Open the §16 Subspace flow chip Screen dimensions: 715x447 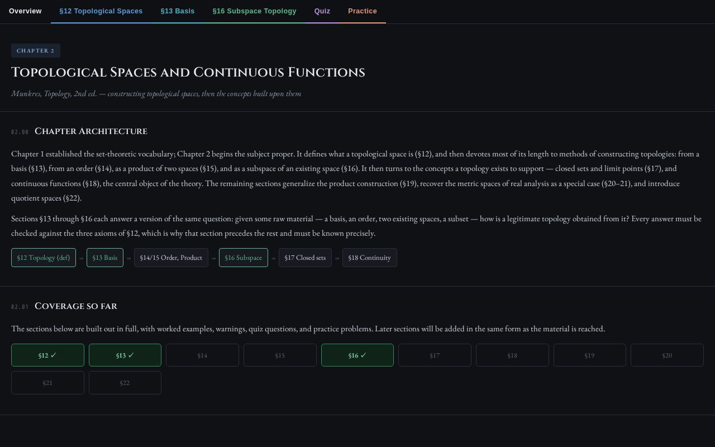(x=244, y=258)
